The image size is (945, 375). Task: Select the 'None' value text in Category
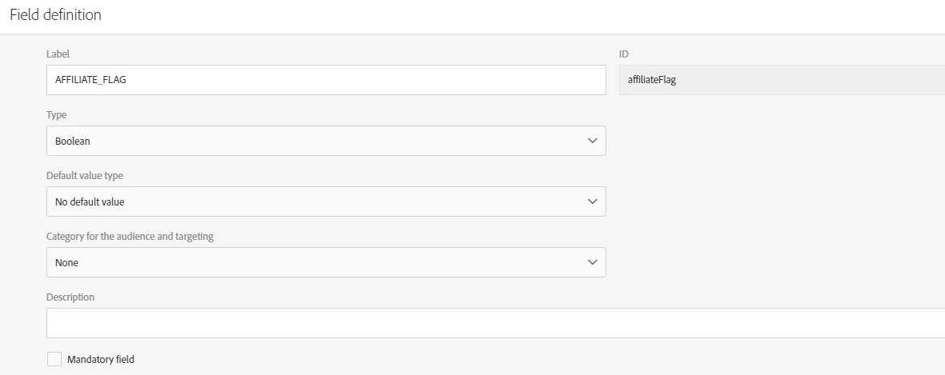tap(66, 262)
